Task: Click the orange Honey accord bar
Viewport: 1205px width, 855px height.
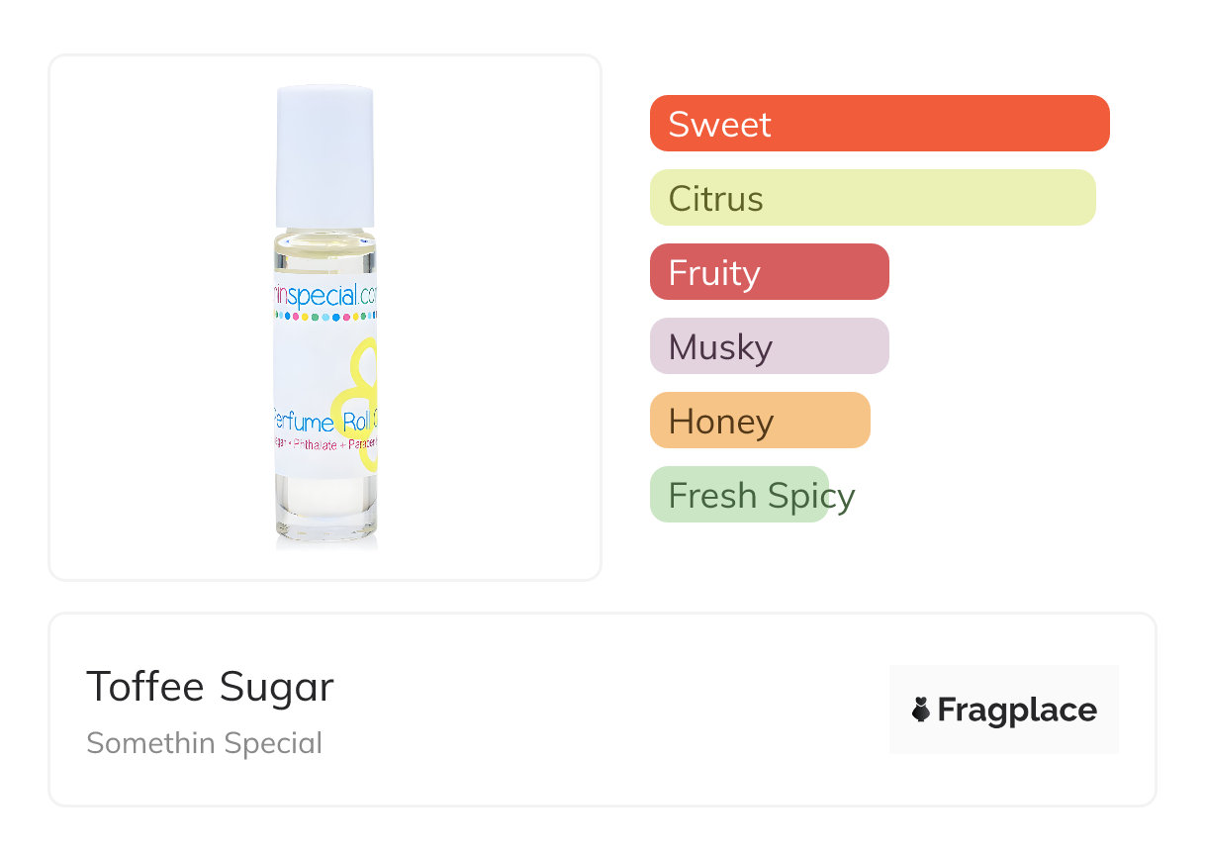Action: [760, 421]
